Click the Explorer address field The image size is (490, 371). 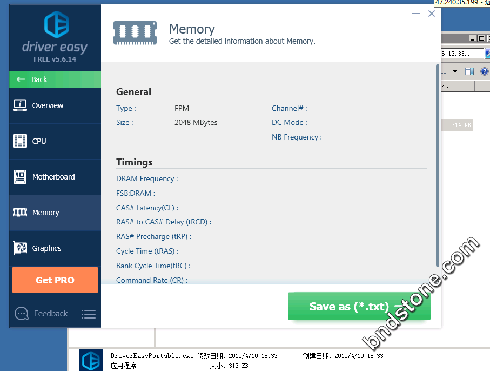[458, 54]
